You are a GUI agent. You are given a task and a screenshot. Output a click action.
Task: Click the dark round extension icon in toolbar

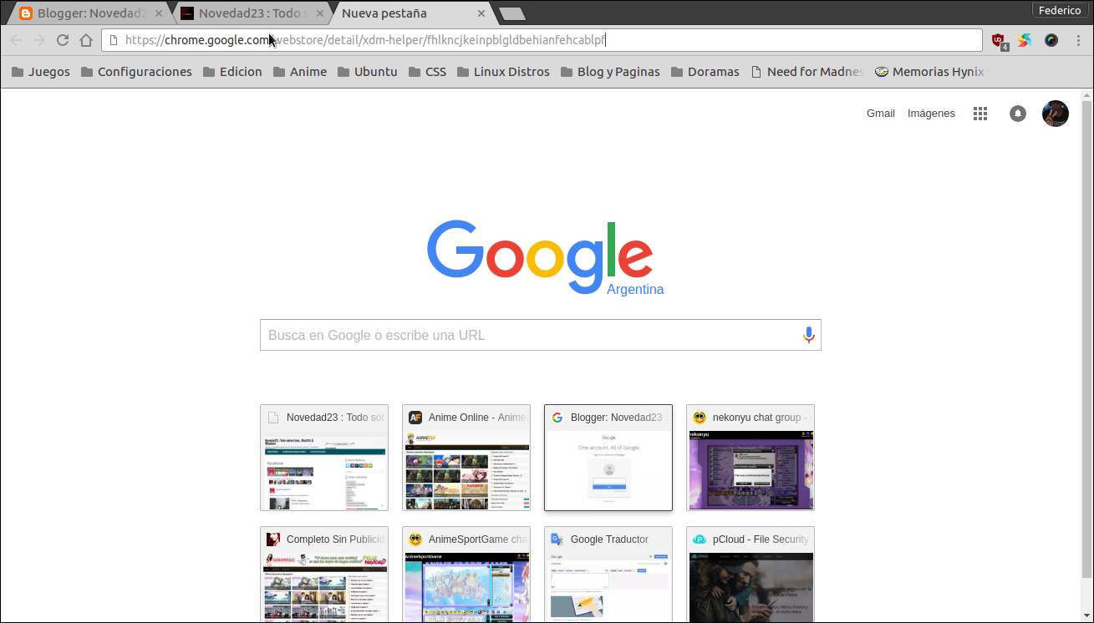click(1051, 40)
